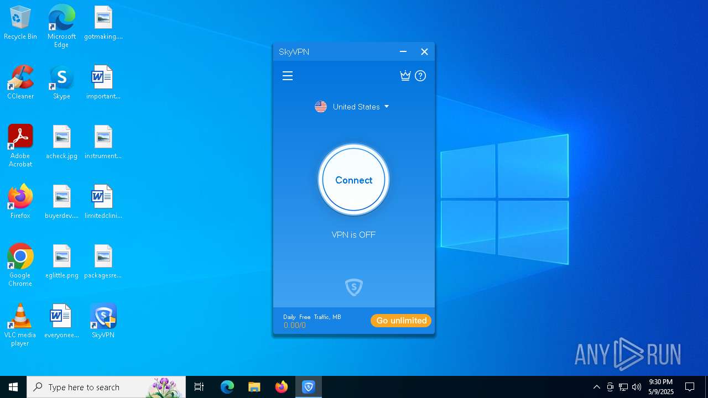Select the Adobe Acrobat desktop shortcut

click(20, 146)
